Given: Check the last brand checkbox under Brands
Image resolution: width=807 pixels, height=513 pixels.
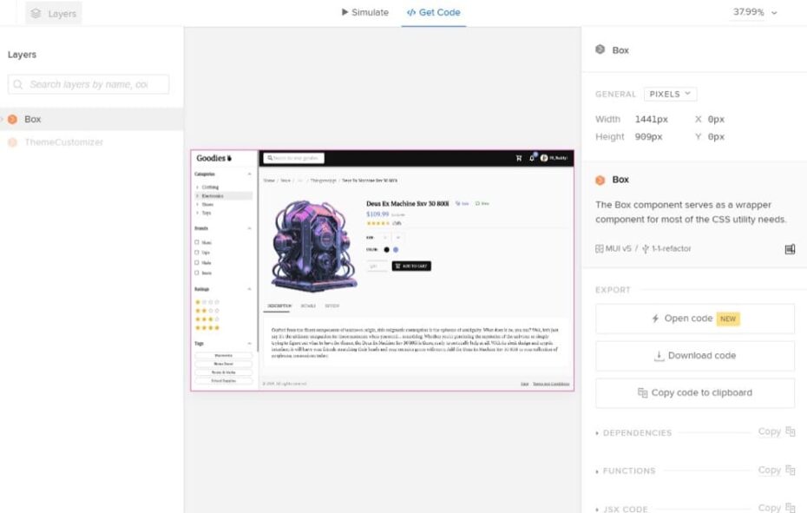Looking at the screenshot, I should [196, 272].
